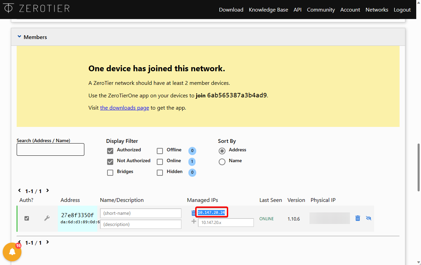
Task: Click the managed IP 10.147.20.24
Action: click(x=212, y=212)
